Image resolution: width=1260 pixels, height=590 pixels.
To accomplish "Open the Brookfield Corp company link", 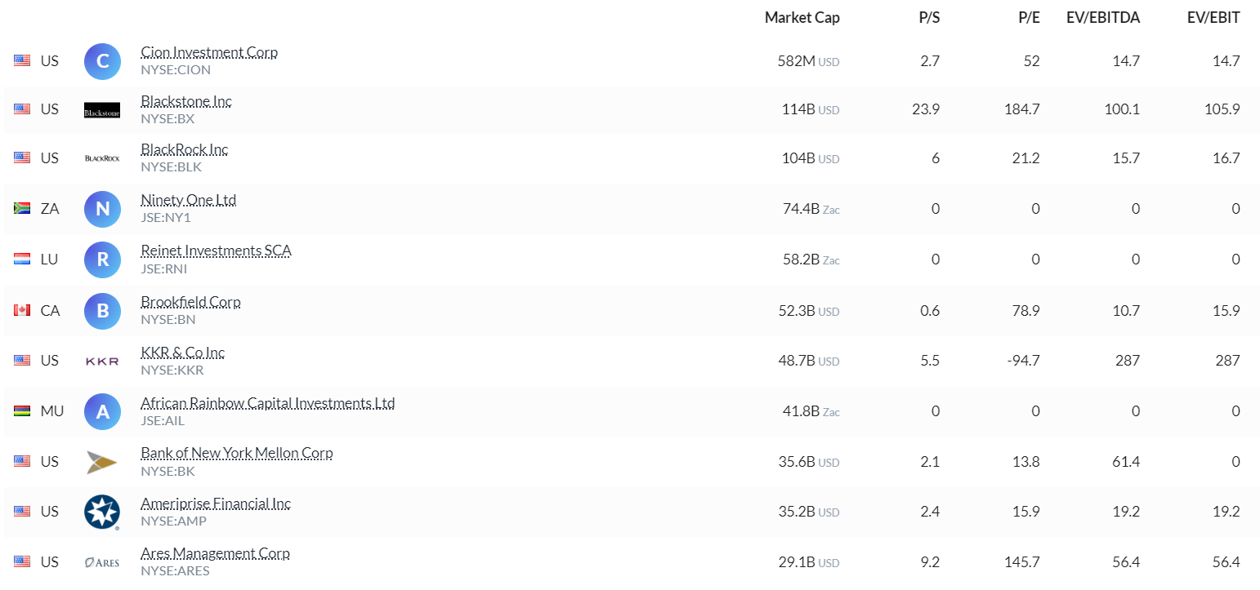I will click(190, 302).
